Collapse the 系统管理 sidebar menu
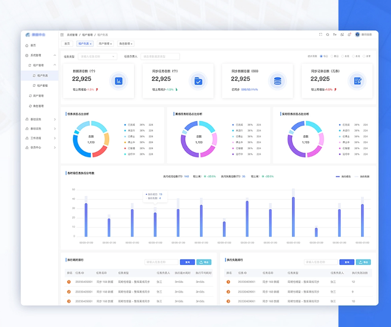The height and width of the screenshot is (327, 391). click(55, 55)
